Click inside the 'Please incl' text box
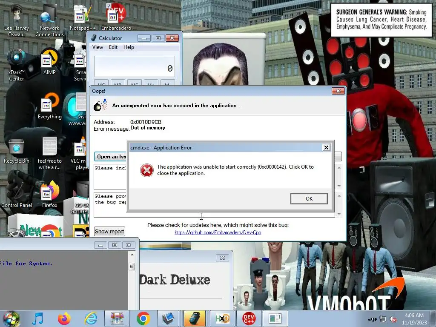The image size is (436, 327). 110,177
